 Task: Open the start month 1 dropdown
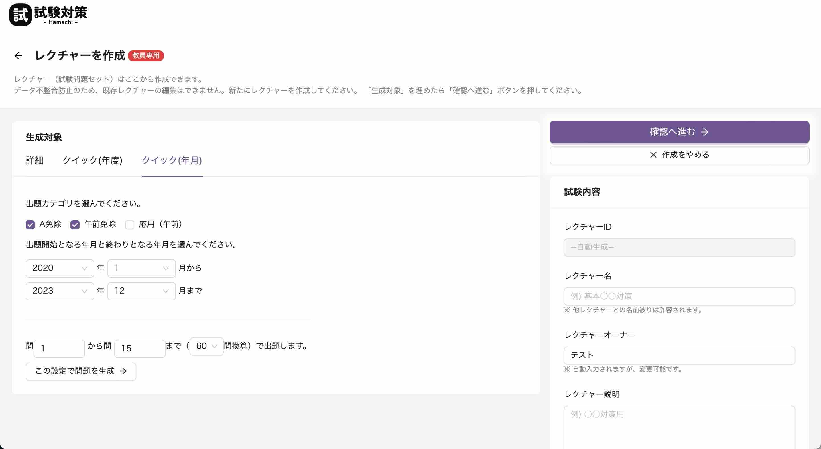click(141, 268)
